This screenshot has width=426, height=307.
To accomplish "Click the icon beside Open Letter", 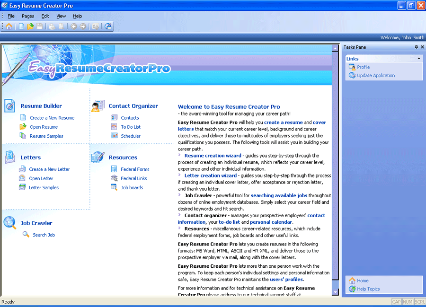I will pyautogui.click(x=22, y=178).
